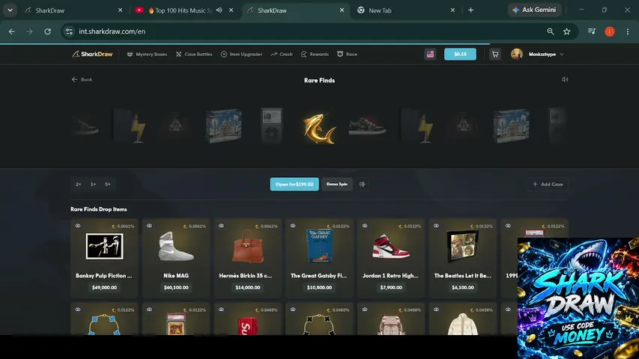Click the zoom magnifier icon in address bar
Image resolution: width=639 pixels, height=359 pixels.
pos(550,31)
